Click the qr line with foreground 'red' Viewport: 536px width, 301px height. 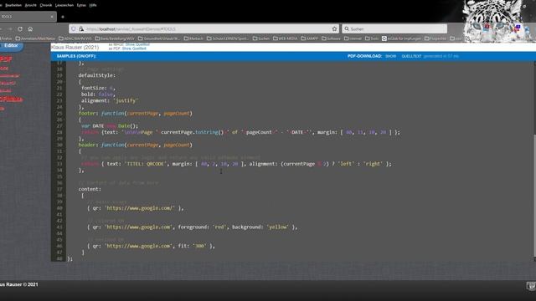click(192, 227)
